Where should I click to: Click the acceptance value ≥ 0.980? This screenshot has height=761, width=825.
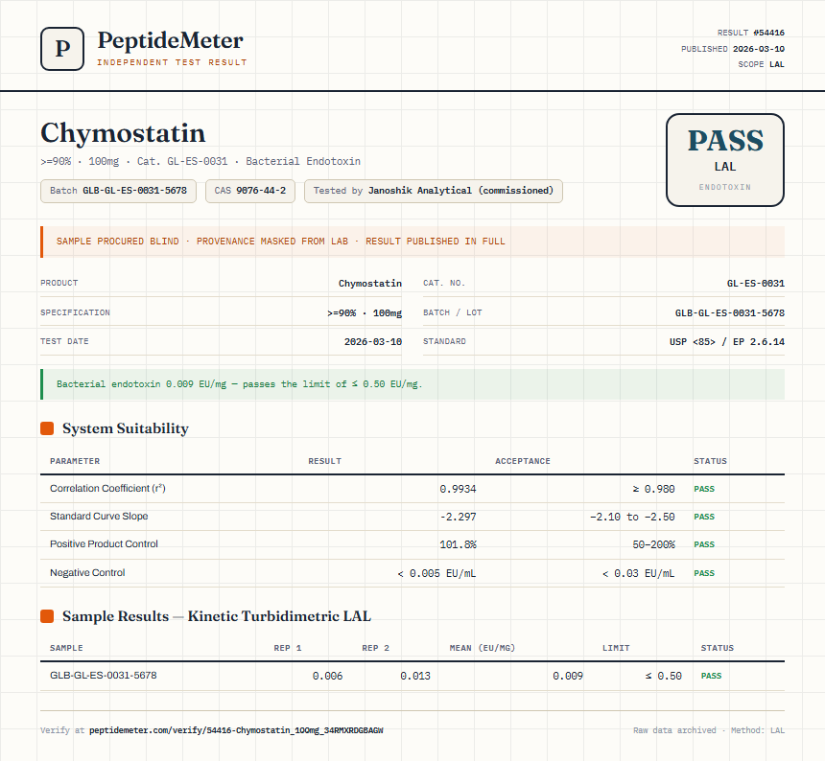click(653, 489)
